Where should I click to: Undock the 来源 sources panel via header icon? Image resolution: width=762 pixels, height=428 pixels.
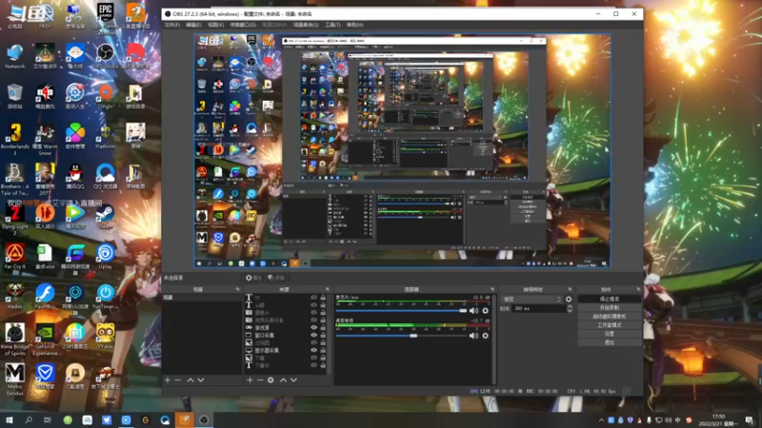(x=327, y=290)
